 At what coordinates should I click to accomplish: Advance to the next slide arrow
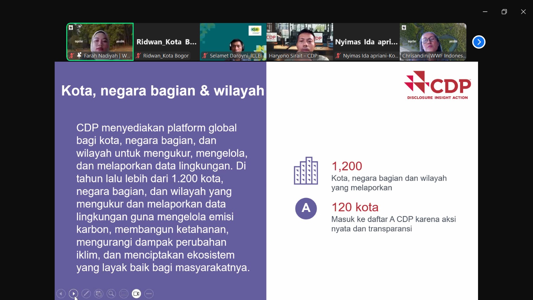coord(74,294)
